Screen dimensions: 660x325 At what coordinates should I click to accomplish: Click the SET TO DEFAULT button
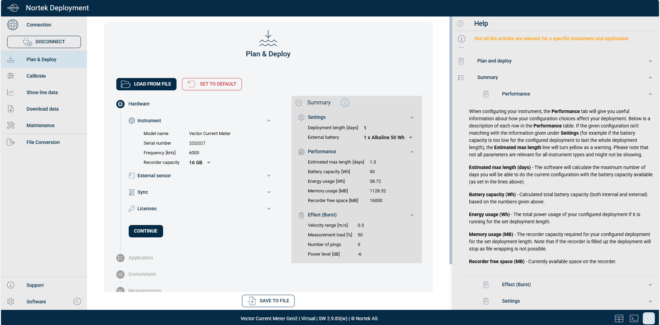212,84
